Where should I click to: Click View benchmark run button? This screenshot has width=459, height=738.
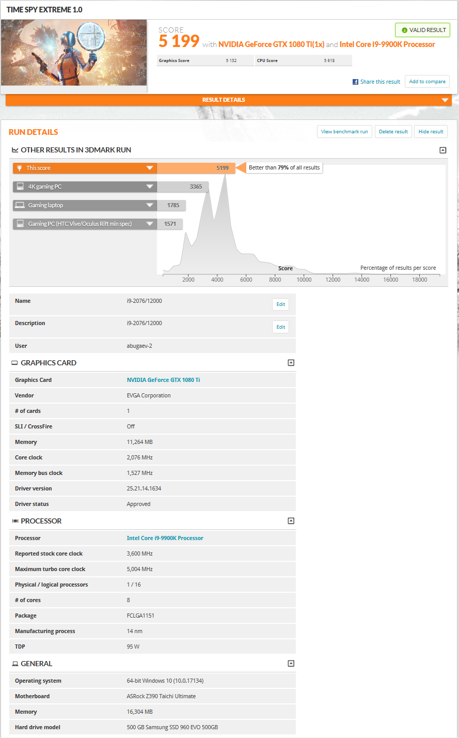click(x=344, y=132)
